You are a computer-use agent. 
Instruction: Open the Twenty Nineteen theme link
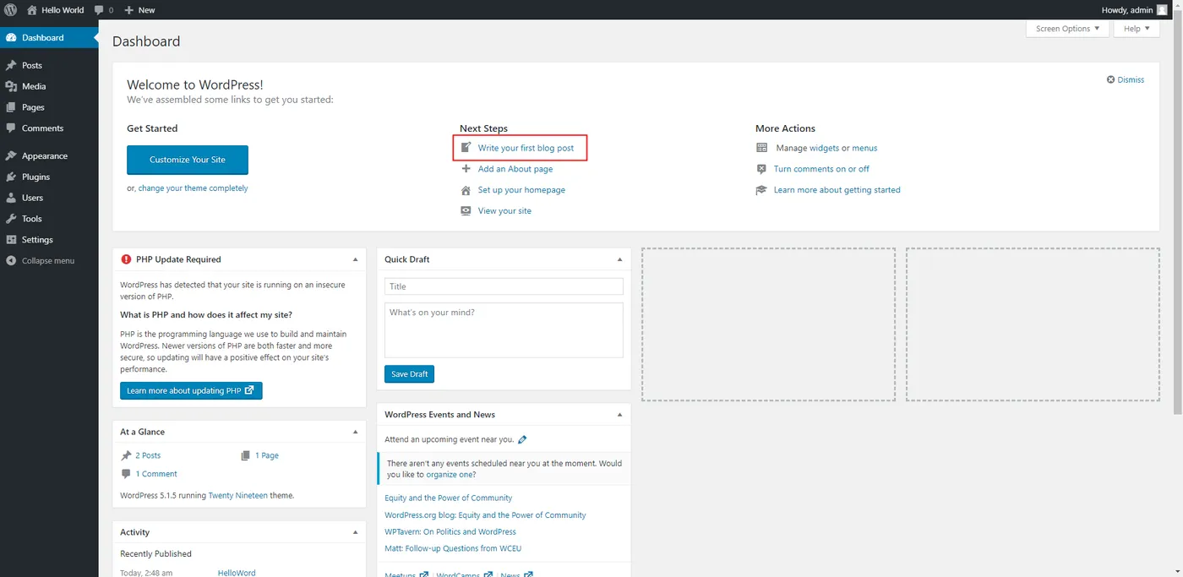tap(238, 495)
